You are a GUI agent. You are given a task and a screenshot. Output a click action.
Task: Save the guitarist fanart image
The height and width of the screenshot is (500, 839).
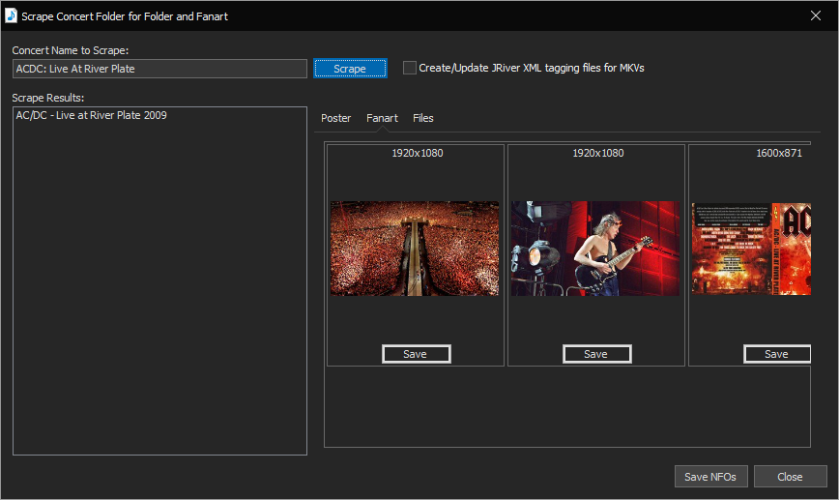click(596, 354)
